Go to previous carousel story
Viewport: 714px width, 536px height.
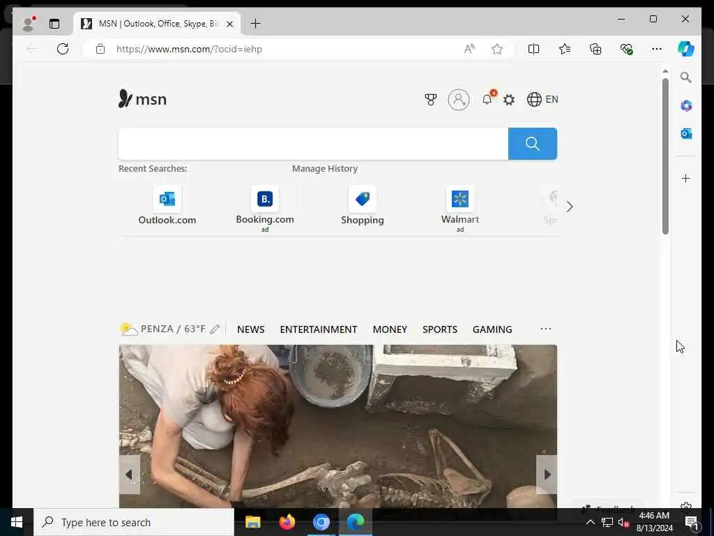click(x=129, y=475)
